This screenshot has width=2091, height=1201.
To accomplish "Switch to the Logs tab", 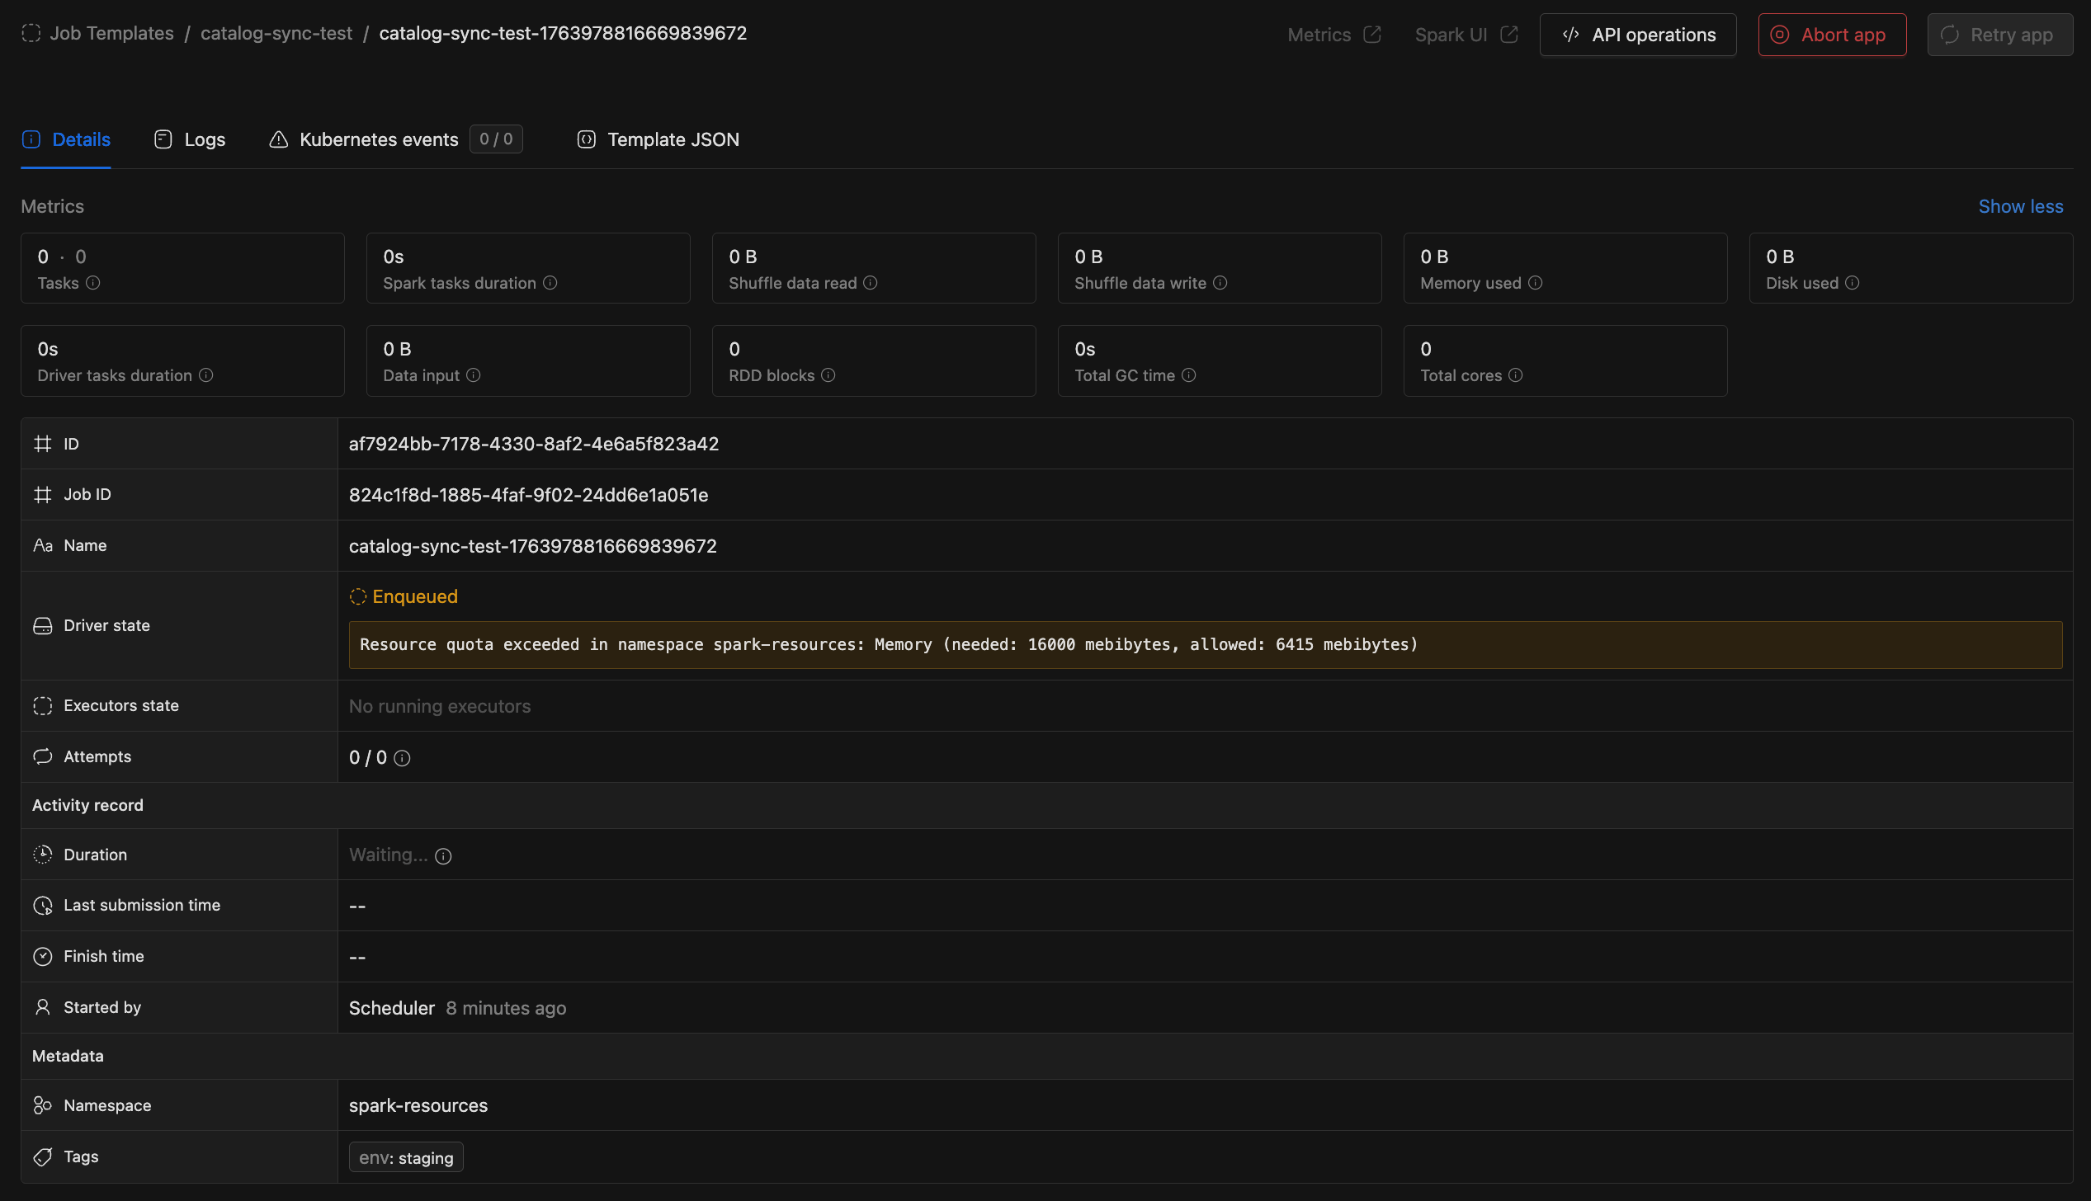I will [204, 139].
